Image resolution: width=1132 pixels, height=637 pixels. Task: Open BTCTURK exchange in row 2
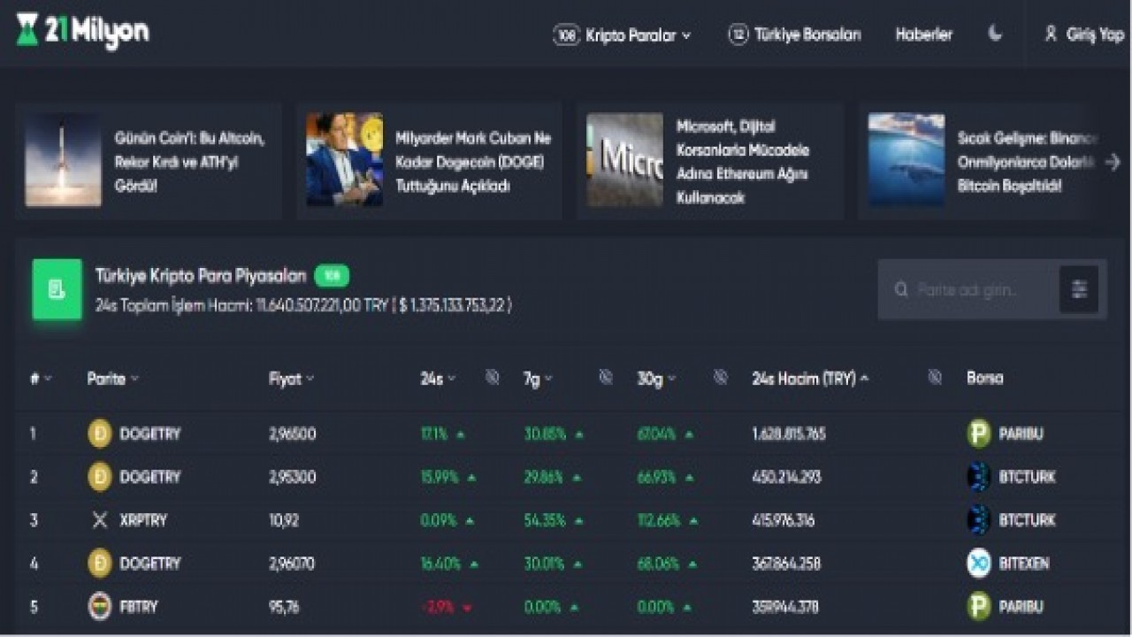pos(1027,477)
